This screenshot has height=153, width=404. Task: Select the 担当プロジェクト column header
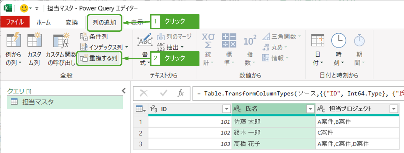(350, 109)
